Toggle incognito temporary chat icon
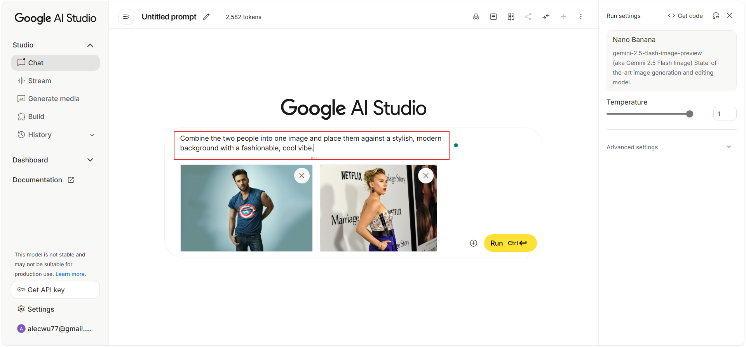Viewport: 746px width, 347px height. (x=476, y=17)
